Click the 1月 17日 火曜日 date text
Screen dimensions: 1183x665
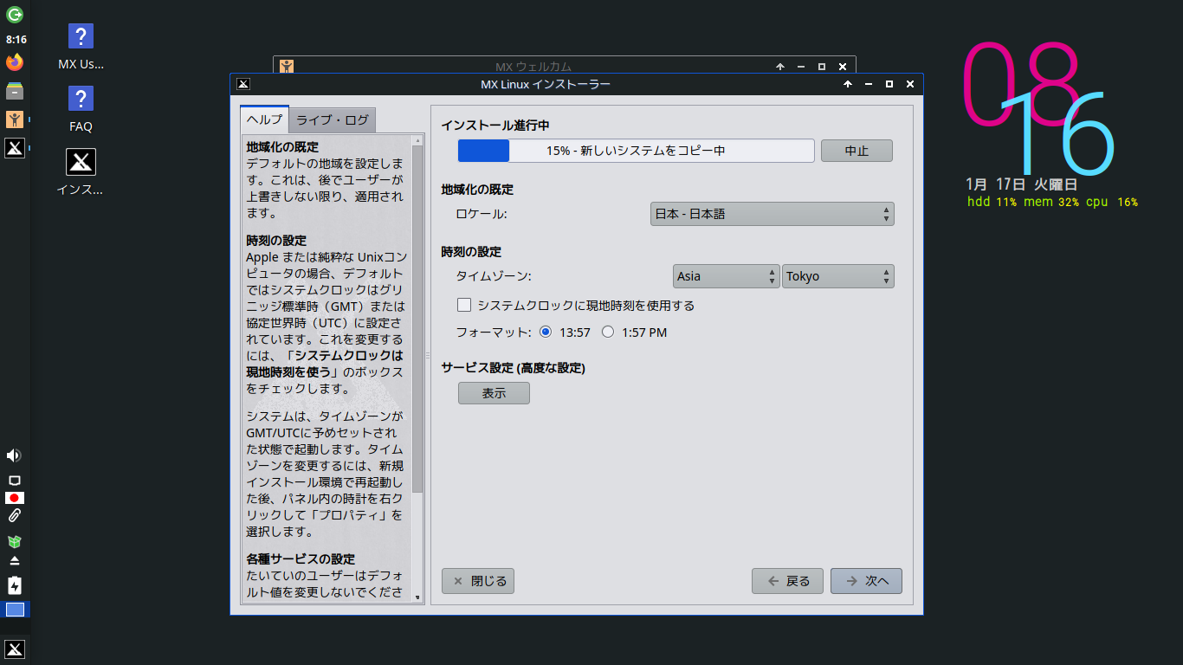point(1021,184)
